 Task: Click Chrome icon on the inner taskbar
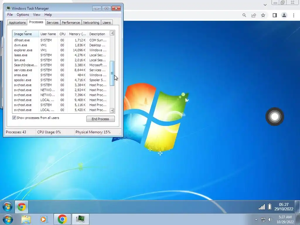click(x=22, y=207)
